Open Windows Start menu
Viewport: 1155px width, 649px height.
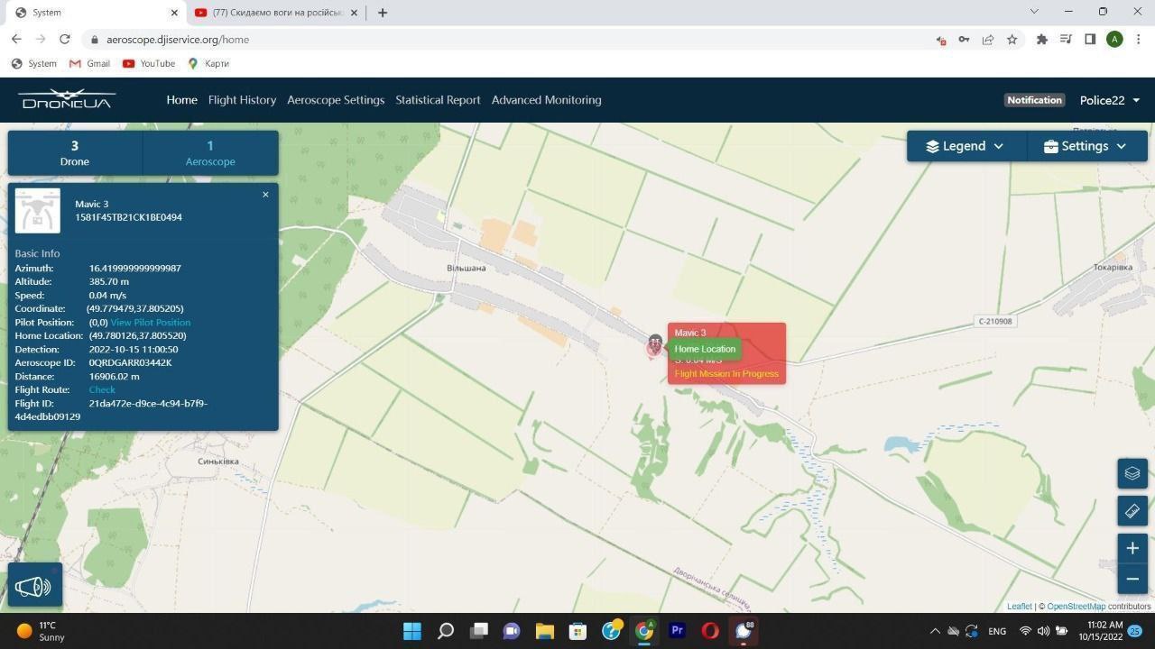(412, 630)
